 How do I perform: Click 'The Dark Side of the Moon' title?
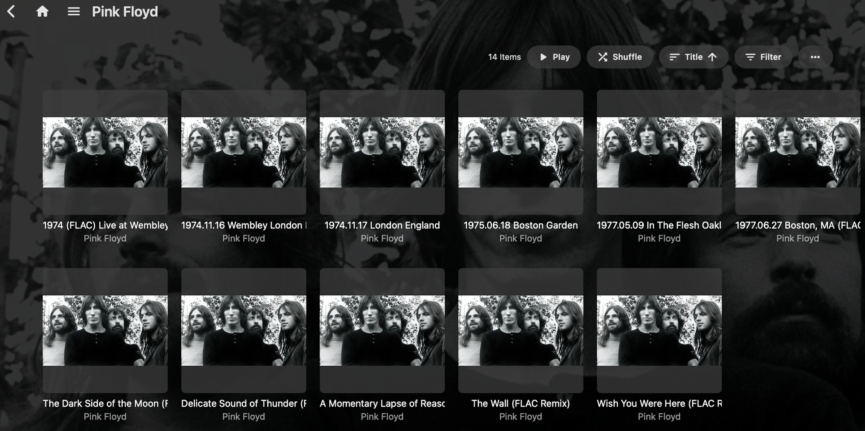[105, 404]
